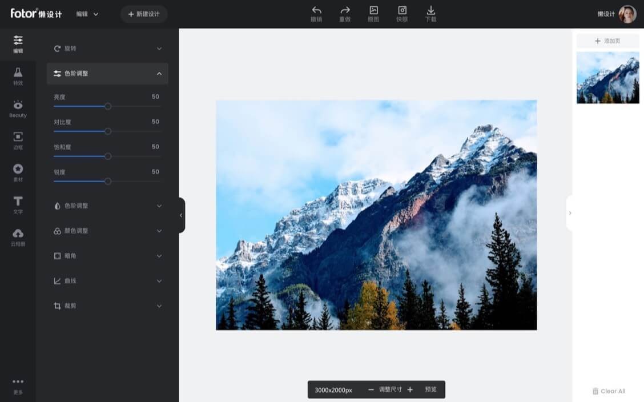
Task: Click the 预览 preview button
Action: pos(430,389)
